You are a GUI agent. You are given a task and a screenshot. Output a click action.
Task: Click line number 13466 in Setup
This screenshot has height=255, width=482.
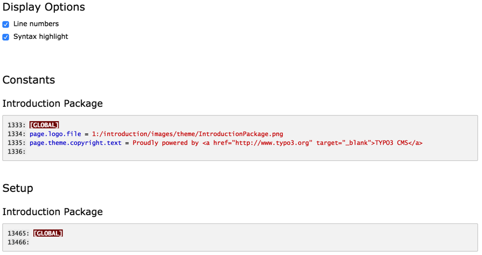pos(18,242)
